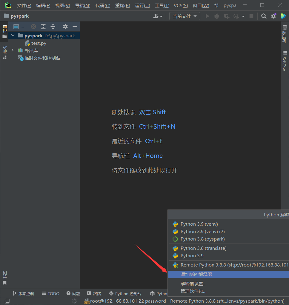
Task: Select test.py in the project tree
Action: pyautogui.click(x=39, y=43)
